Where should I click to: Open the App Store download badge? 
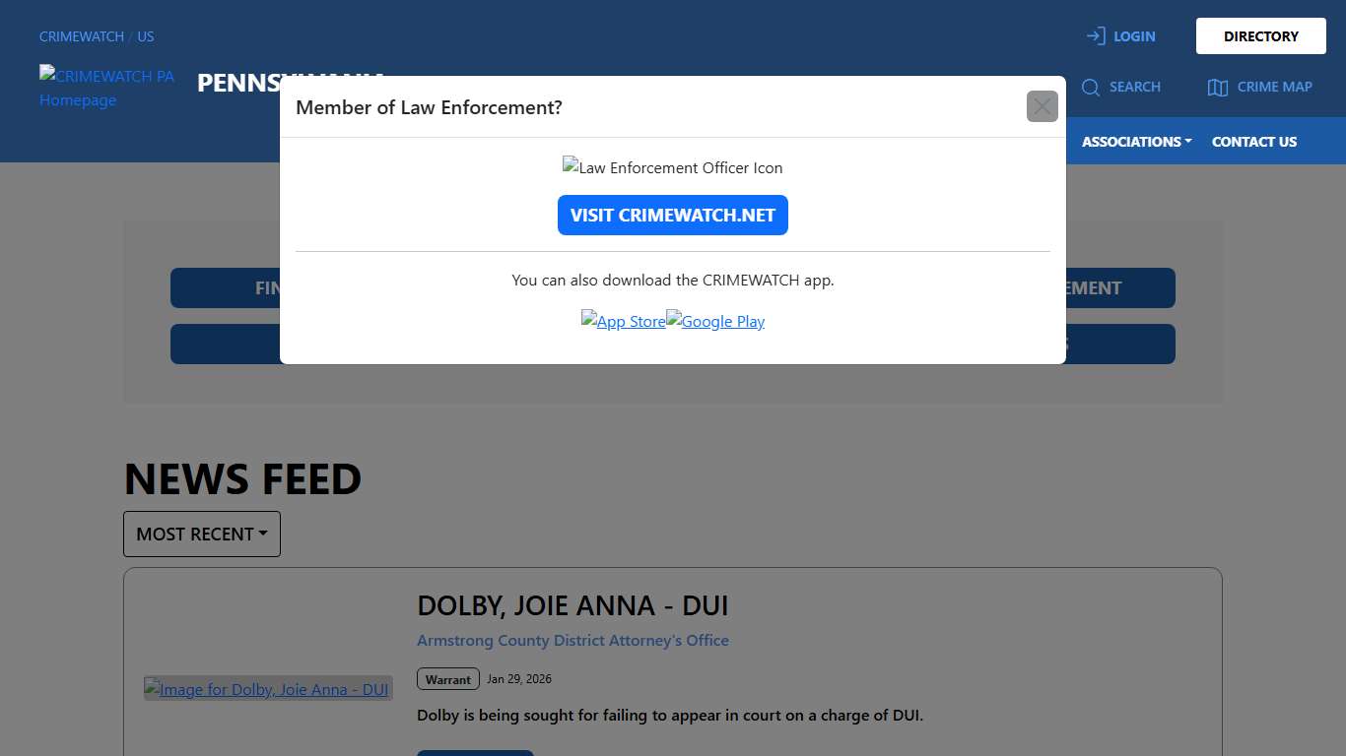coord(623,321)
